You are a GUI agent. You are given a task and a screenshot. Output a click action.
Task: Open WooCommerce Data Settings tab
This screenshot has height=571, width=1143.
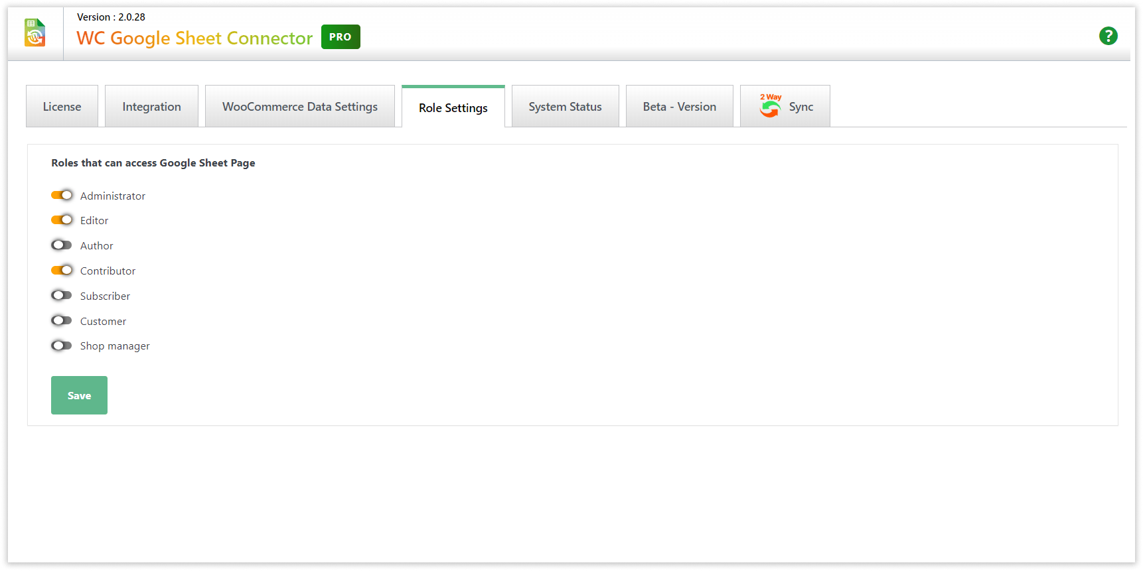[300, 106]
